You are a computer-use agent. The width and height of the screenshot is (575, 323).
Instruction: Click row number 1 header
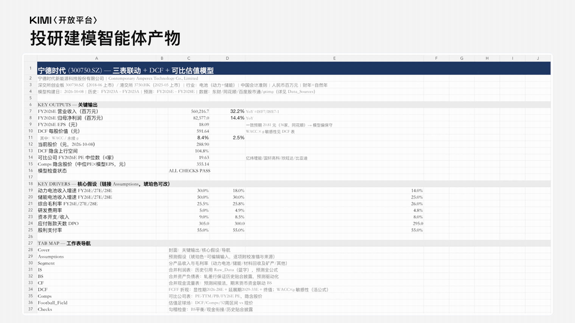click(x=31, y=68)
